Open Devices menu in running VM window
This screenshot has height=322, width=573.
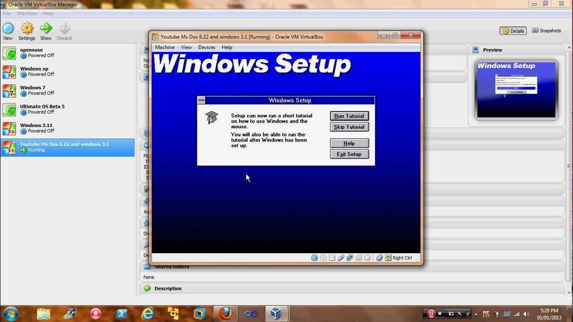[x=207, y=47]
